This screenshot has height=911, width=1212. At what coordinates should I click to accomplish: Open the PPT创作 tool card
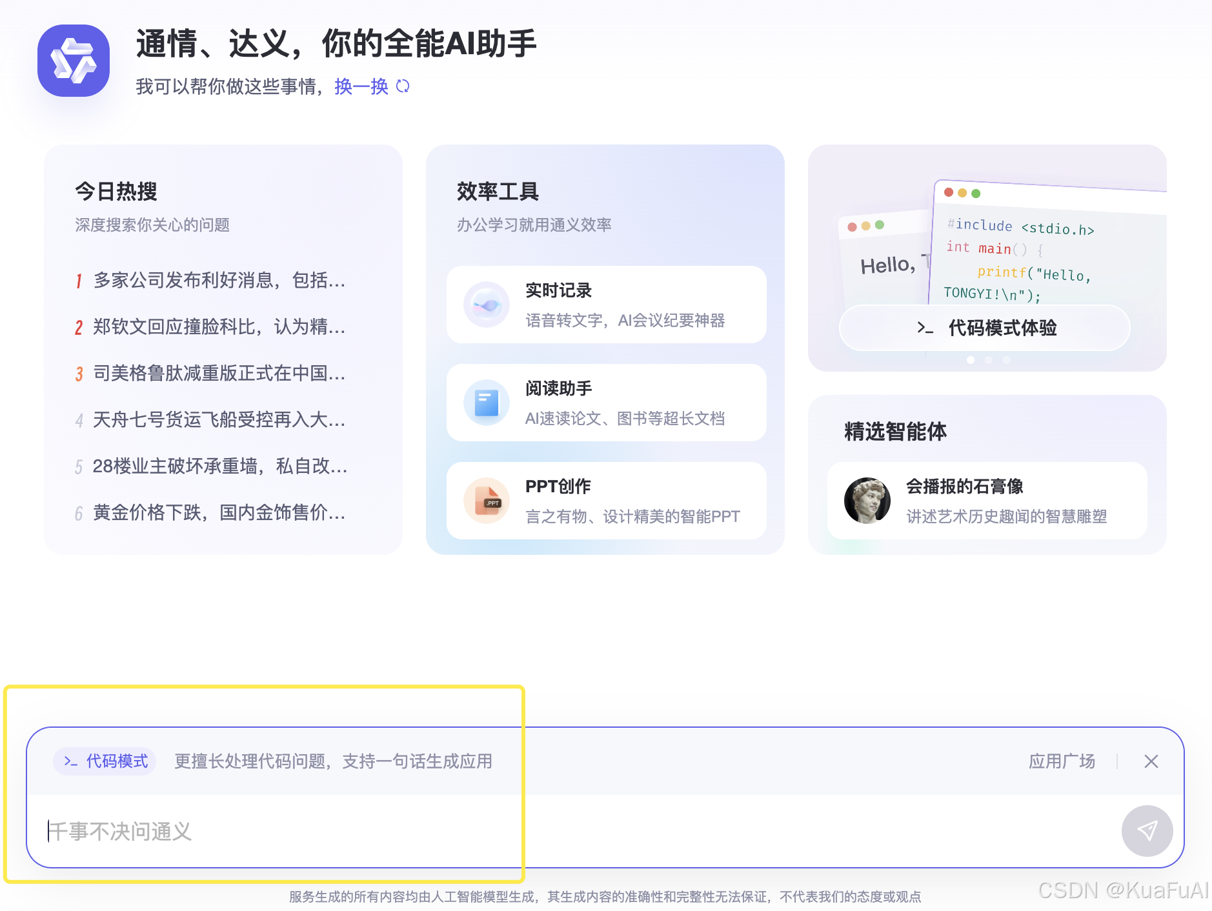tap(606, 501)
